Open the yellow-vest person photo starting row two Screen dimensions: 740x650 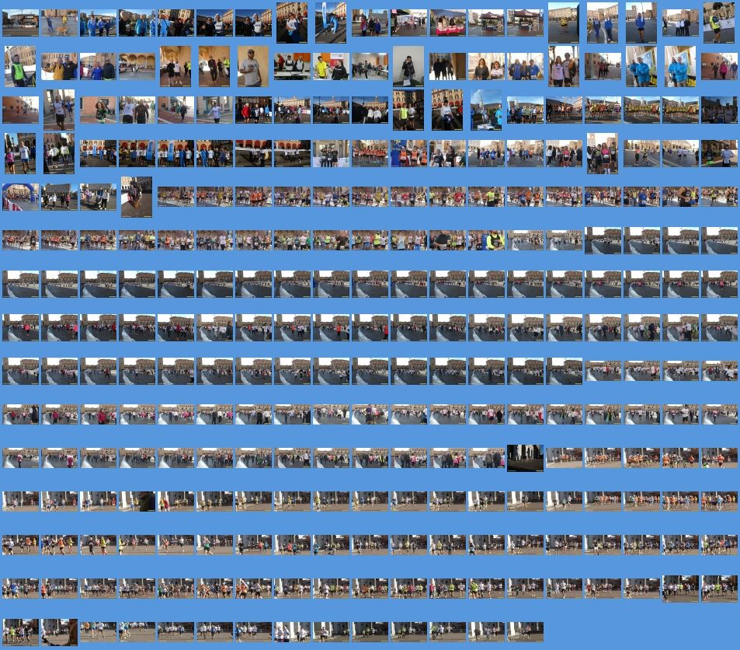tap(20, 66)
